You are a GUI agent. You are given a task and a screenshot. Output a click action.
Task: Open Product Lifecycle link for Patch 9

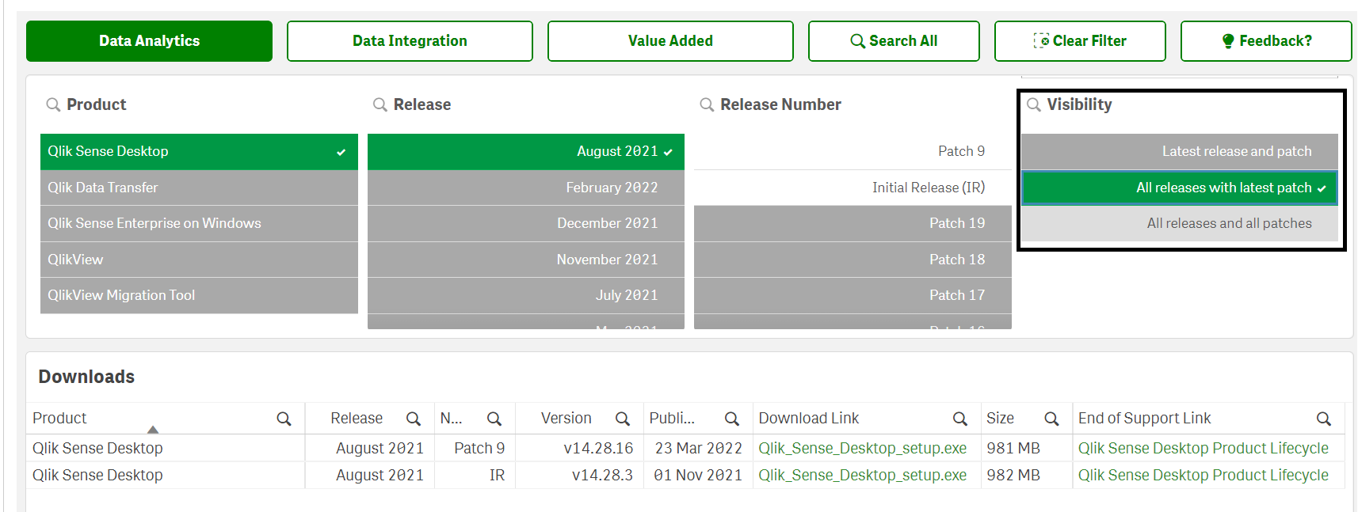click(1203, 448)
